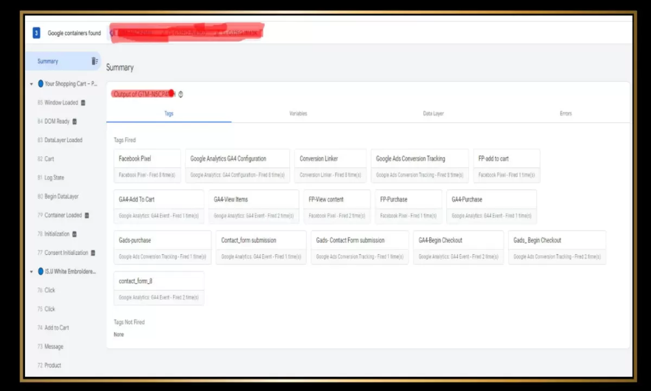Switch to the Tags tab
The image size is (651, 391).
point(169,114)
